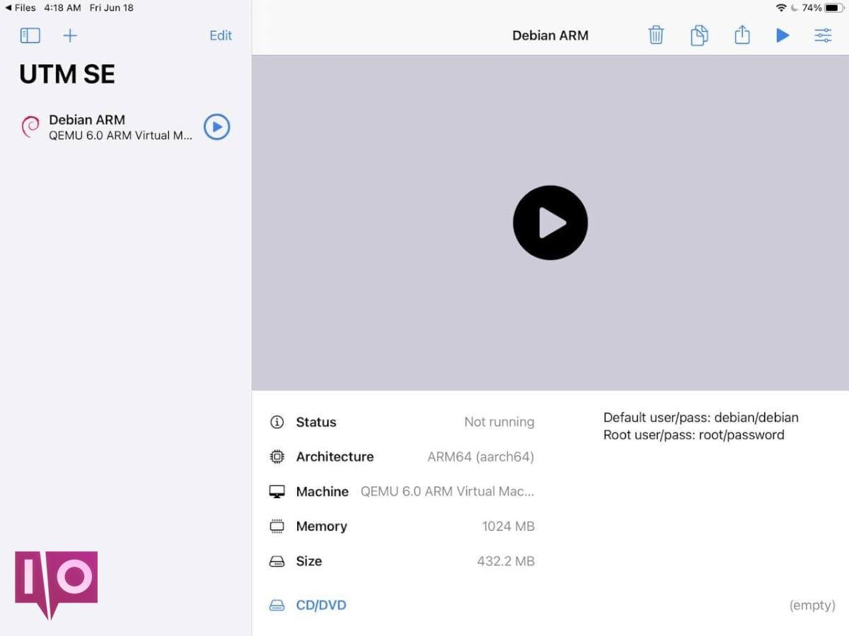Clone the VM with the duplicate icon
Viewport: 849px width, 636px height.
click(699, 35)
